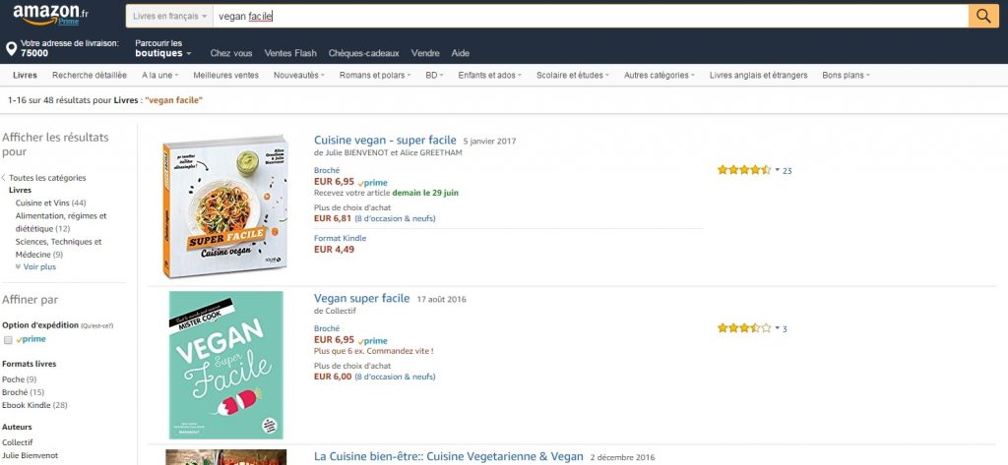Filter by 'Ebook Kindle (28)' format
Image resolution: width=1008 pixels, height=465 pixels.
click(x=34, y=405)
